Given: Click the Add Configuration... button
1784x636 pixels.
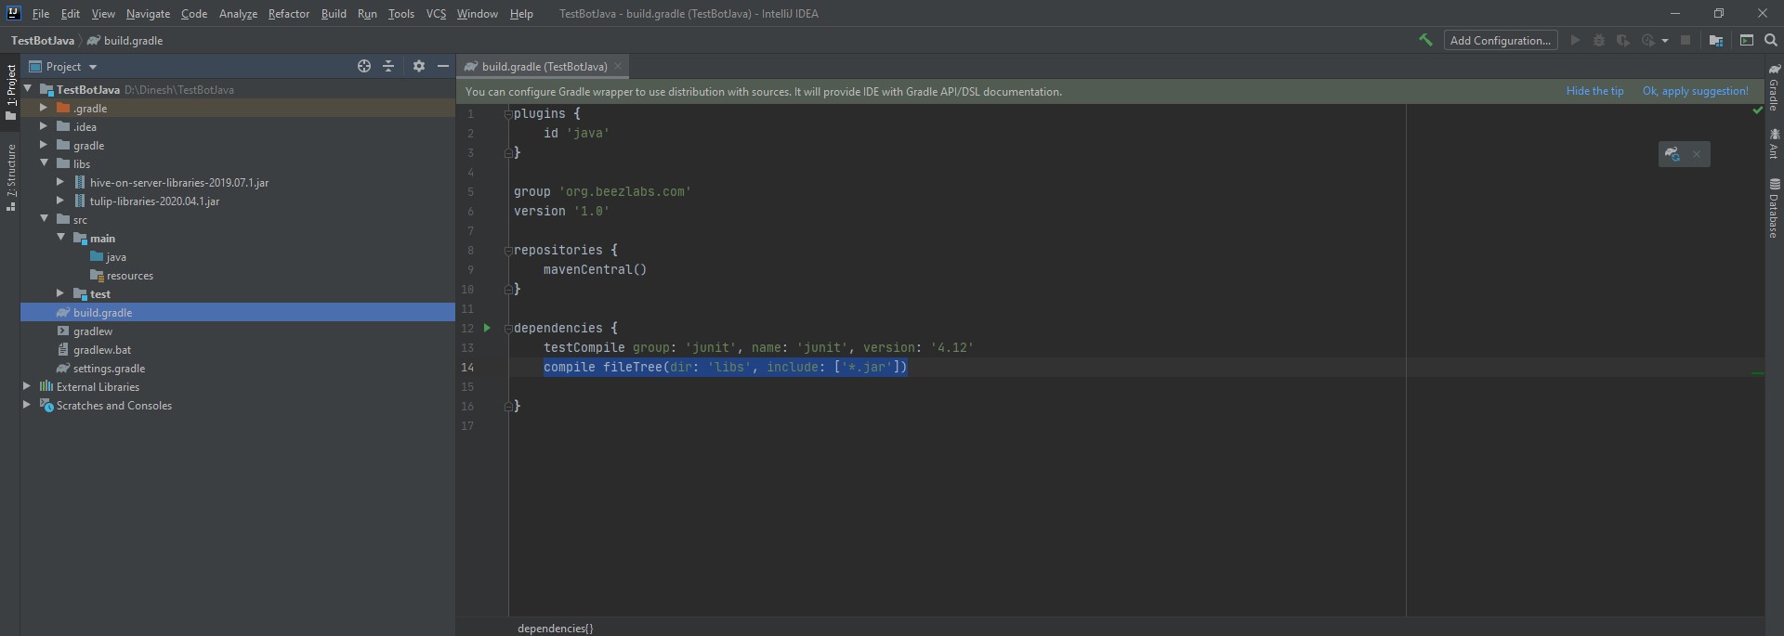Looking at the screenshot, I should point(1500,40).
